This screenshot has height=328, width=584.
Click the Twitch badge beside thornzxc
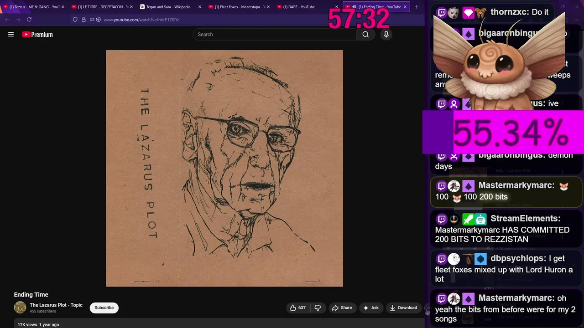442,13
